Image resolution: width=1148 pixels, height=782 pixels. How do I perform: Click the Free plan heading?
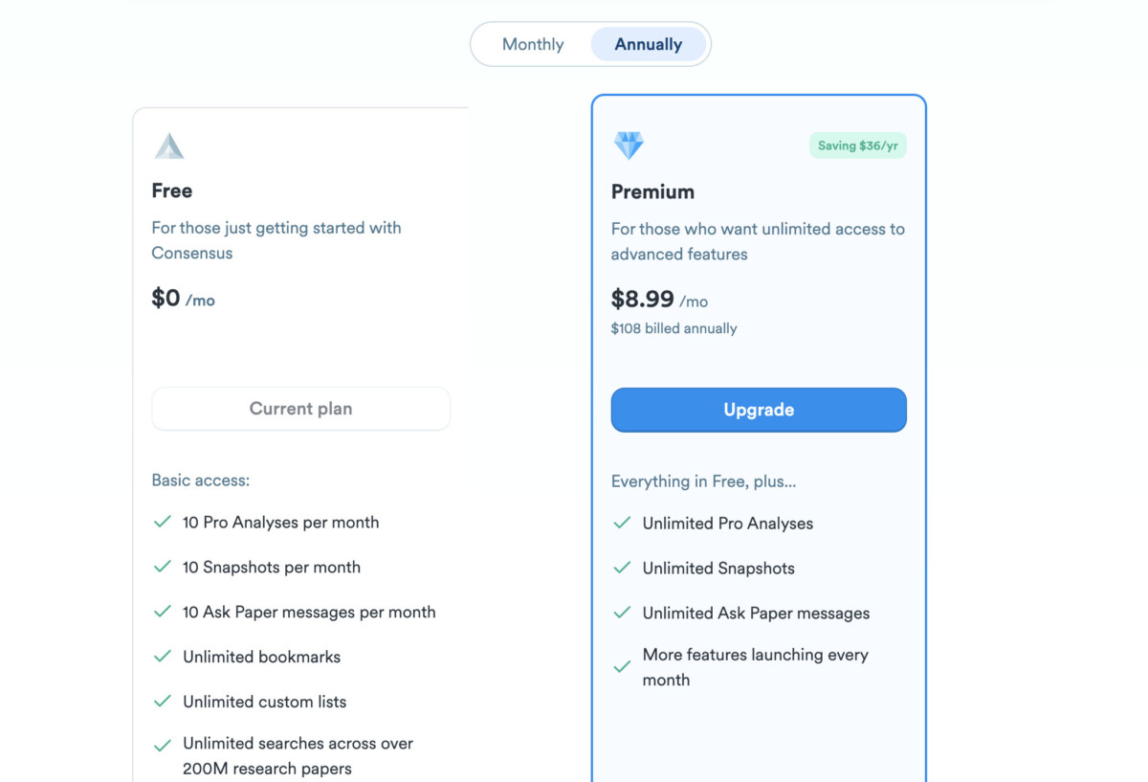tap(172, 190)
